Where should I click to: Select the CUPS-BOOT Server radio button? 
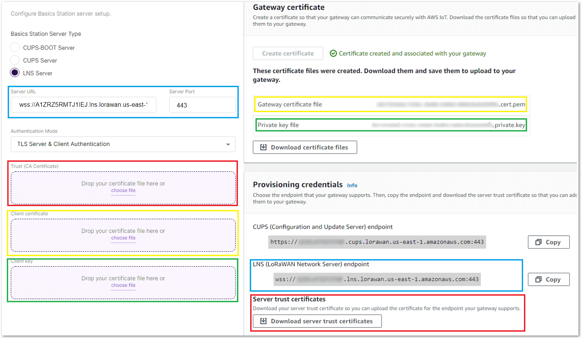click(15, 47)
